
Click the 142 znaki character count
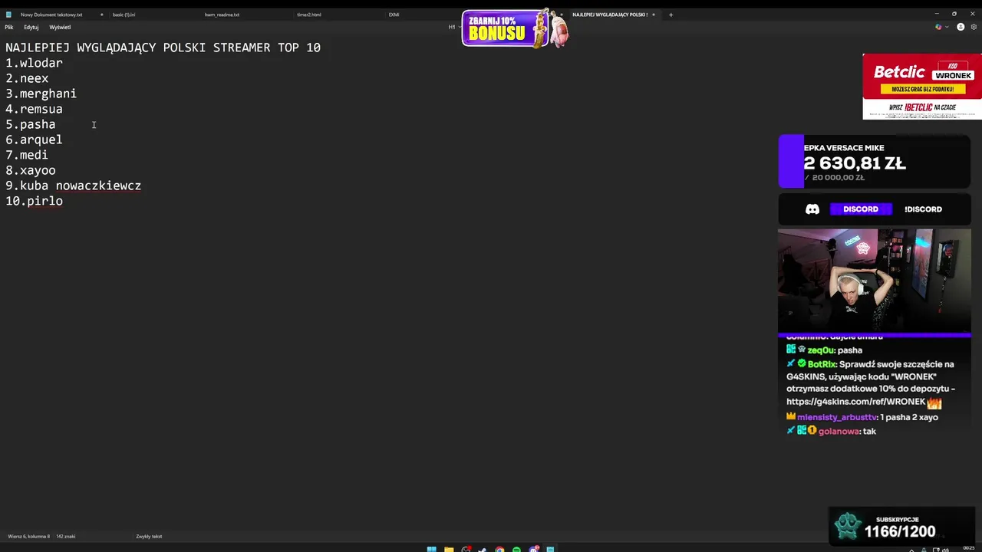pyautogui.click(x=65, y=537)
